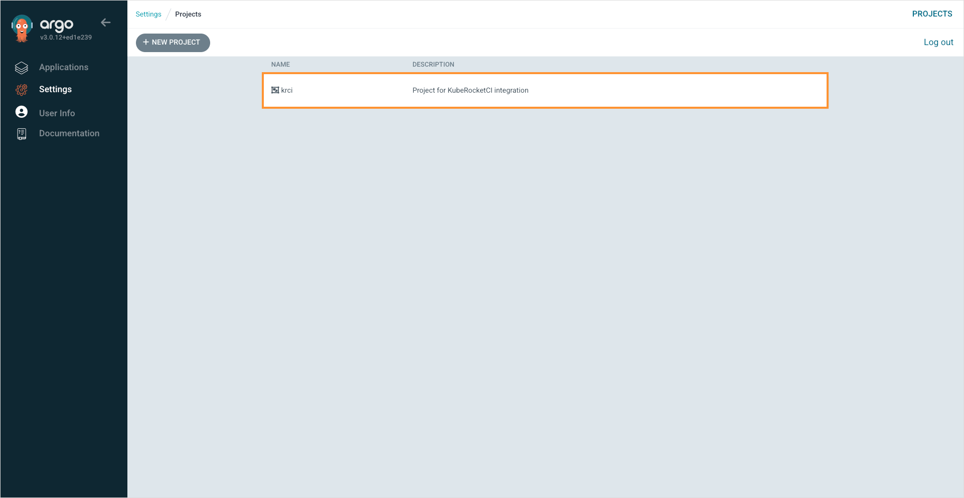Screen dimensions: 964x498
Task: Click the DESCRIPTION column header
Action: pyautogui.click(x=433, y=64)
